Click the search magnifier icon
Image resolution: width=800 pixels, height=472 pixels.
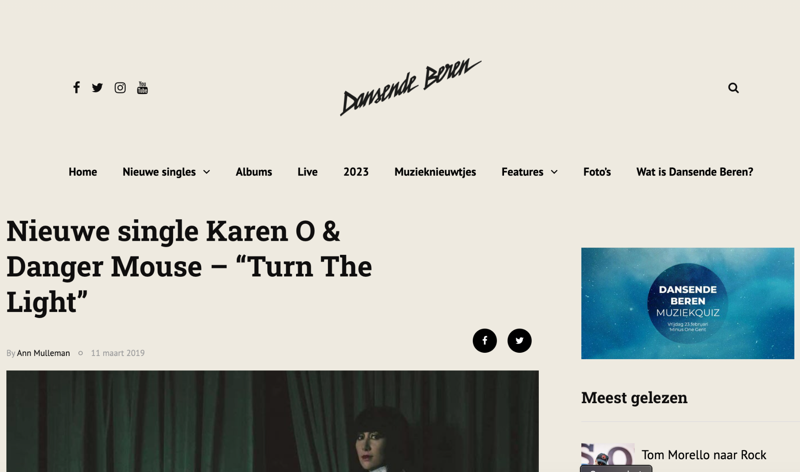coord(733,88)
